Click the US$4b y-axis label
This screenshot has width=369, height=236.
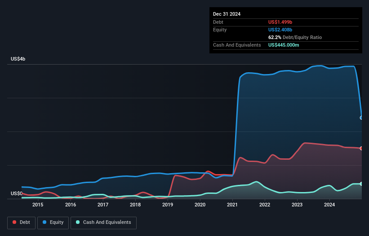(x=18, y=59)
